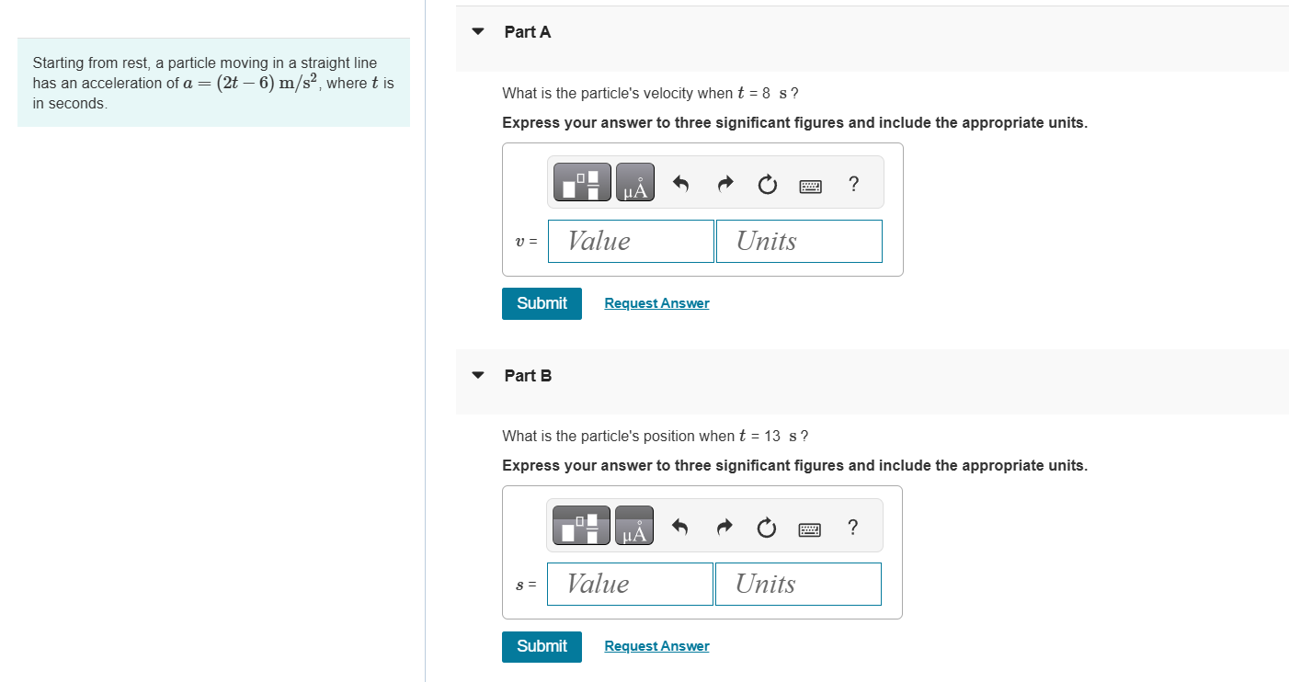Click Request Answer for Part B

pos(656,645)
